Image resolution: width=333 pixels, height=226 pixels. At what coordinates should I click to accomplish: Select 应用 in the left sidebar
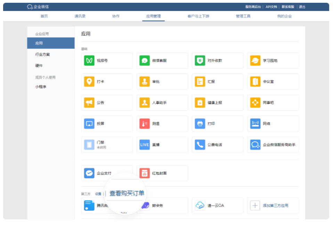(51, 43)
